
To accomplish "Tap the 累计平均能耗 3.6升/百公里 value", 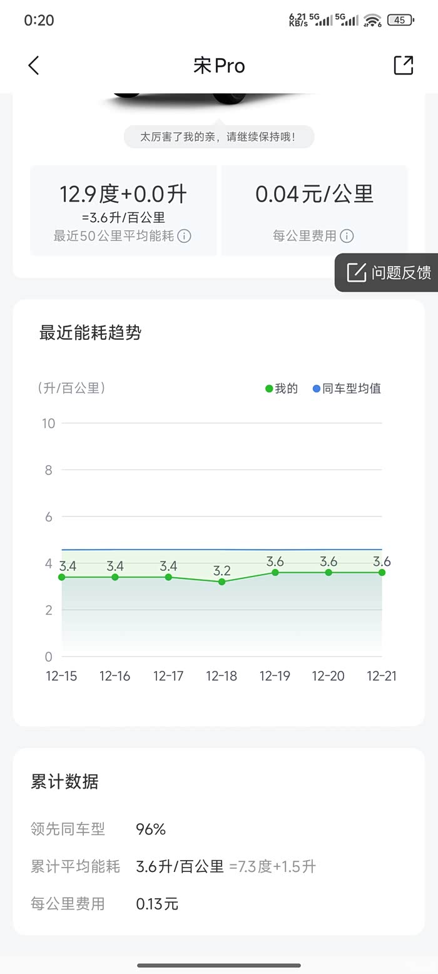I will 180,866.
